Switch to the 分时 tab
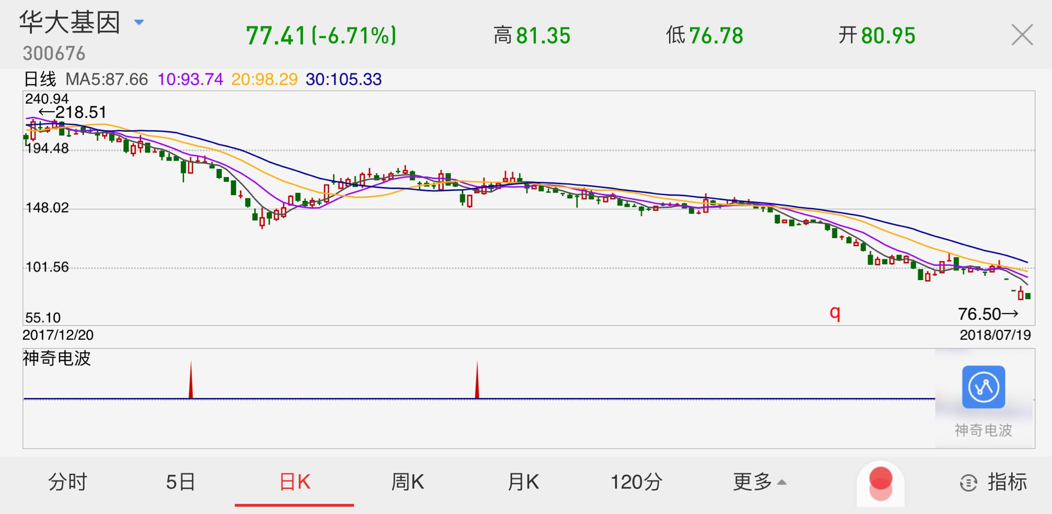The image size is (1052, 514). [x=68, y=482]
